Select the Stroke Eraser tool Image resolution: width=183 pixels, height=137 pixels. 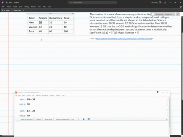(x=16, y=10)
